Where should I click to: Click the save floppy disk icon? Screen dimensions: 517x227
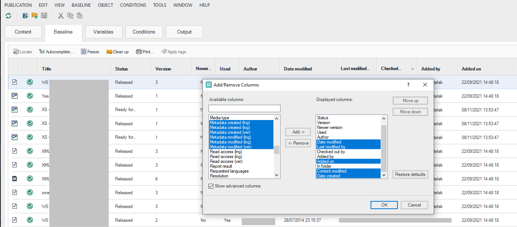(x=44, y=16)
